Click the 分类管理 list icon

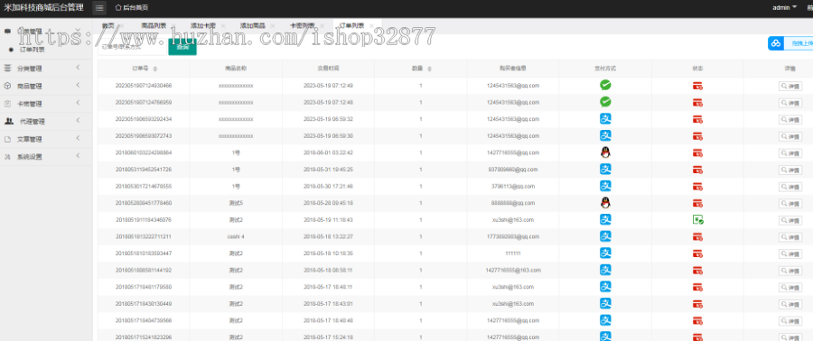(x=7, y=68)
